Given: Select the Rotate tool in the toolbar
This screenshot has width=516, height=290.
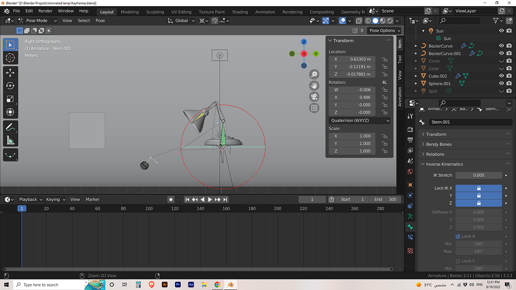Looking at the screenshot, I should click(x=10, y=86).
